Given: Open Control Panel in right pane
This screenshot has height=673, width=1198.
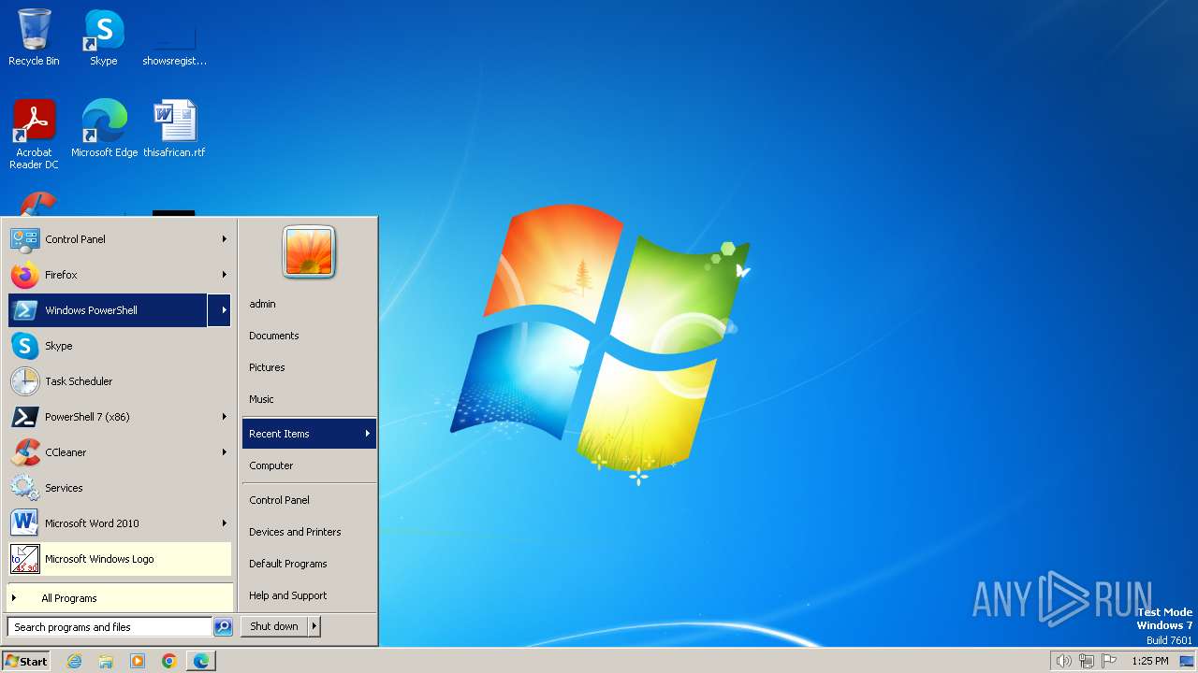Looking at the screenshot, I should coord(279,500).
